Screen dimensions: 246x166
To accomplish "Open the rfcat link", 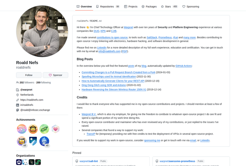I will (x=175, y=37).
